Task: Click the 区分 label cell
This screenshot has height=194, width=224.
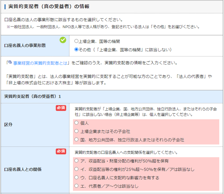Action: point(35,125)
